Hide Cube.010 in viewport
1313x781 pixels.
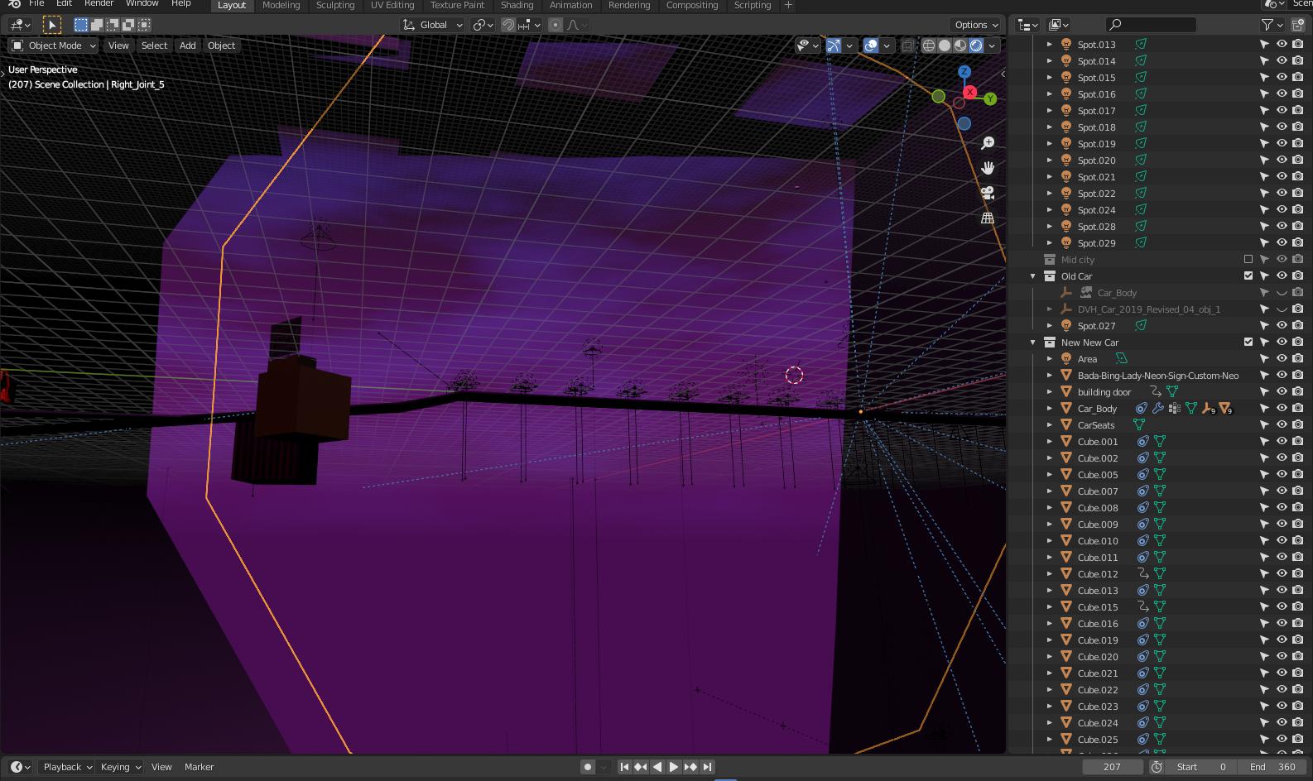[1281, 540]
